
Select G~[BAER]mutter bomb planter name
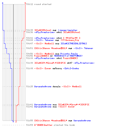coord(43,125)
